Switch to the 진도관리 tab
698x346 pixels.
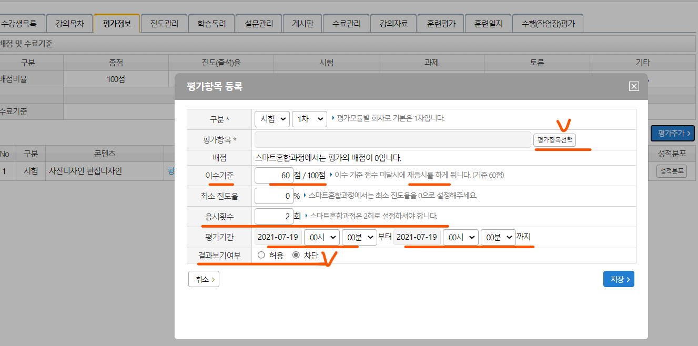(164, 24)
